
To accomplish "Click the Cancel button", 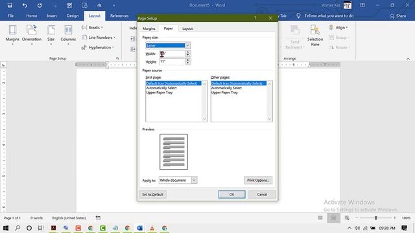I will (x=262, y=194).
